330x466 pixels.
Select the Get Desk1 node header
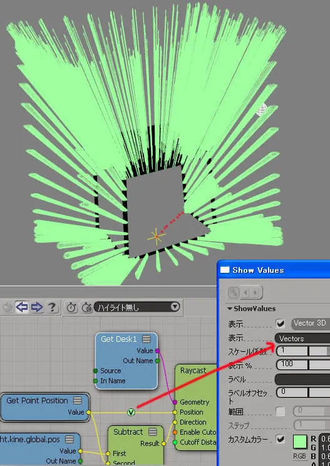click(118, 339)
